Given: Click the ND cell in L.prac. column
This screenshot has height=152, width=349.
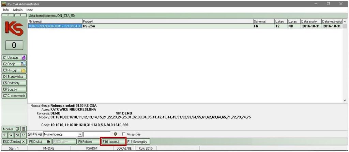Looking at the screenshot, I should 294,26.
